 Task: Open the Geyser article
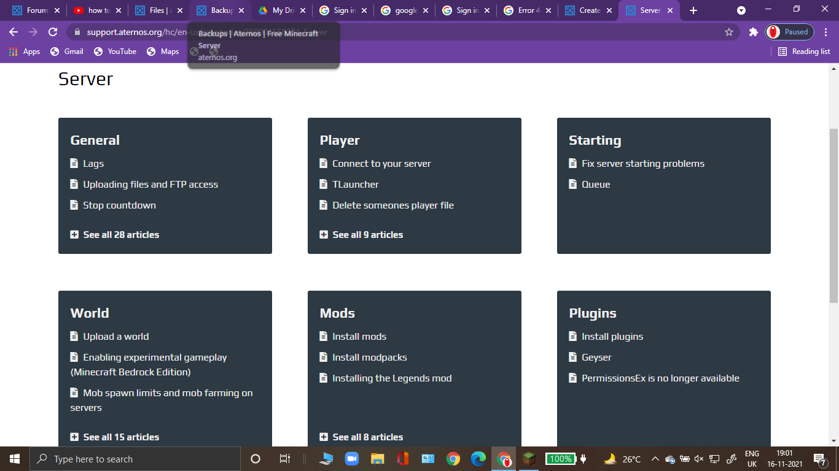[x=596, y=358]
